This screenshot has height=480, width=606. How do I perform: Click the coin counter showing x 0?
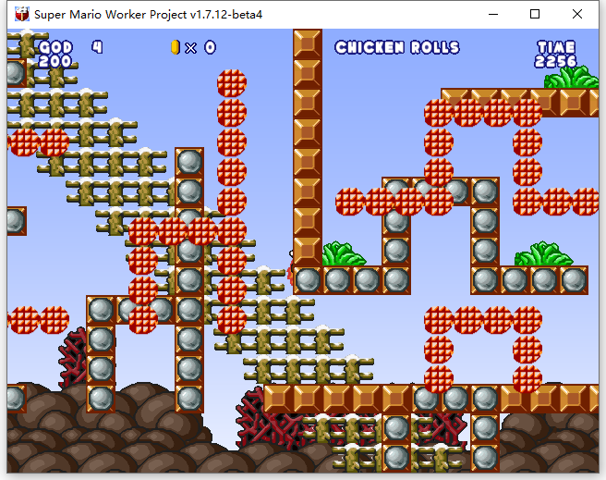coord(200,47)
